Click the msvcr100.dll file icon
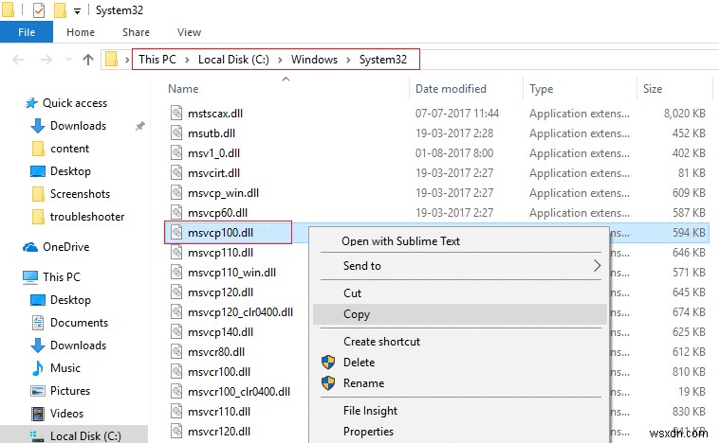The height and width of the screenshot is (443, 719). tap(176, 372)
